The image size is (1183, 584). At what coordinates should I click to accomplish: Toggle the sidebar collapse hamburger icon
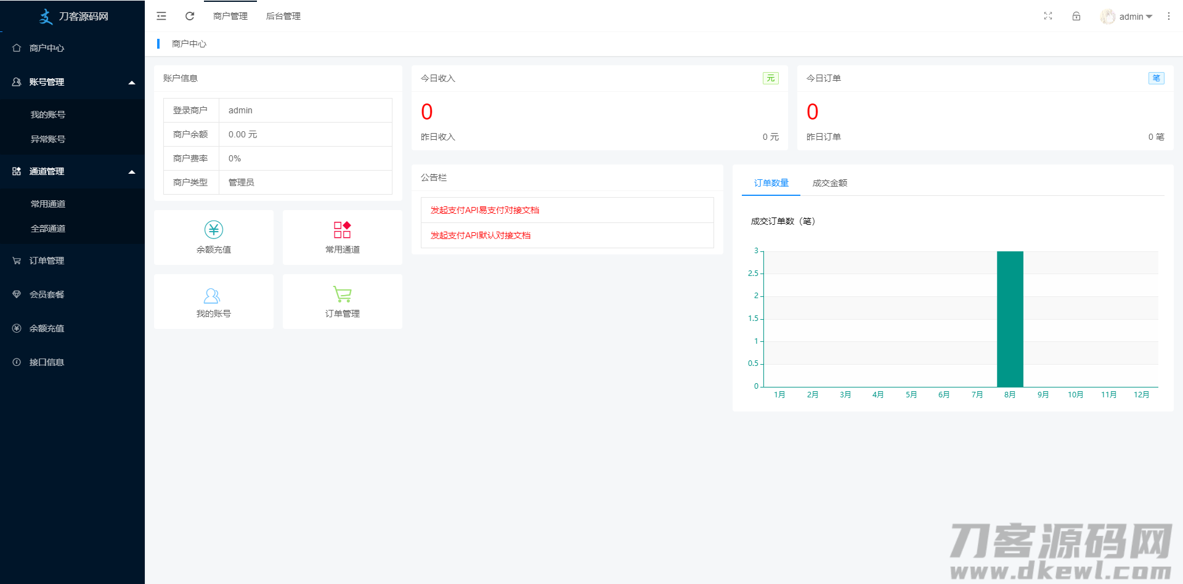[x=161, y=16]
